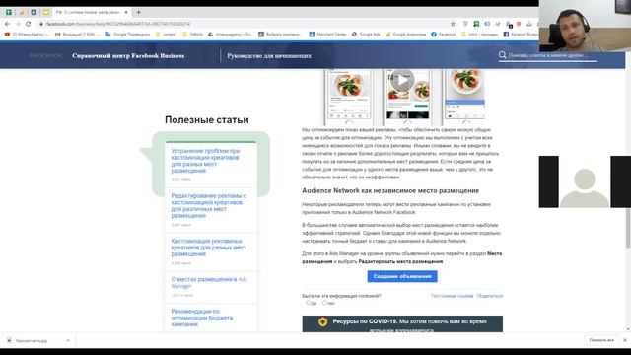
Task: Open the Google Ads bookmark
Action: 366,35
